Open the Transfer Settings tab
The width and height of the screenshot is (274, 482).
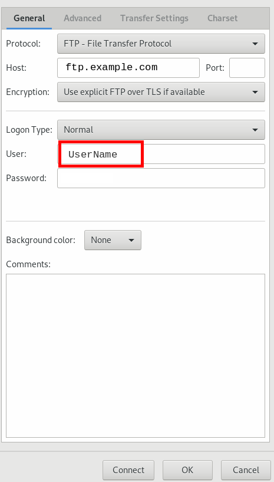tap(154, 18)
